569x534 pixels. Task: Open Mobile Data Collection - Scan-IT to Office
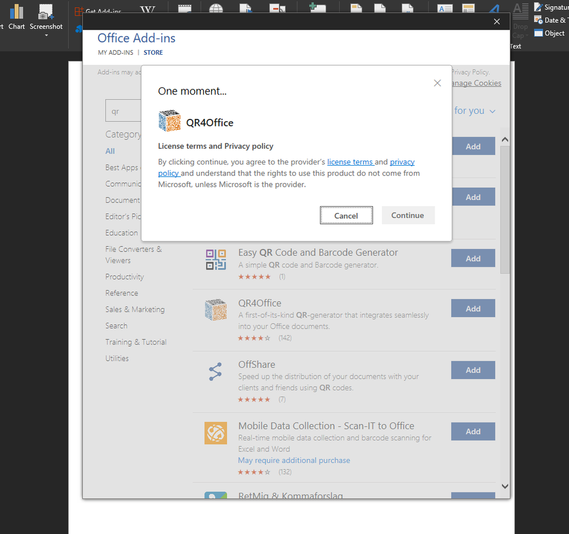tap(326, 426)
